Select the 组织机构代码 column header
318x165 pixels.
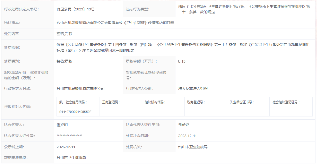[x=154, y=102]
